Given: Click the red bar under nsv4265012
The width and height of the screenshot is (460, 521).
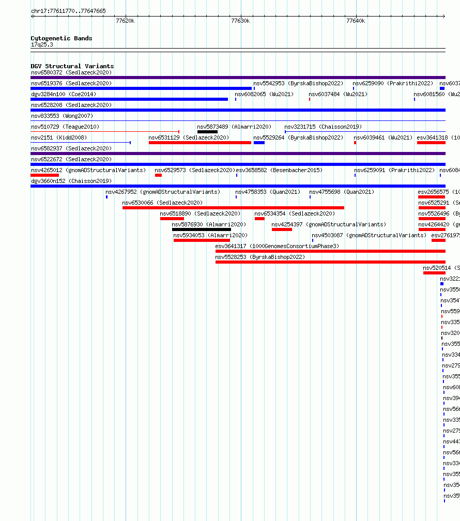Looking at the screenshot, I should (x=44, y=175).
